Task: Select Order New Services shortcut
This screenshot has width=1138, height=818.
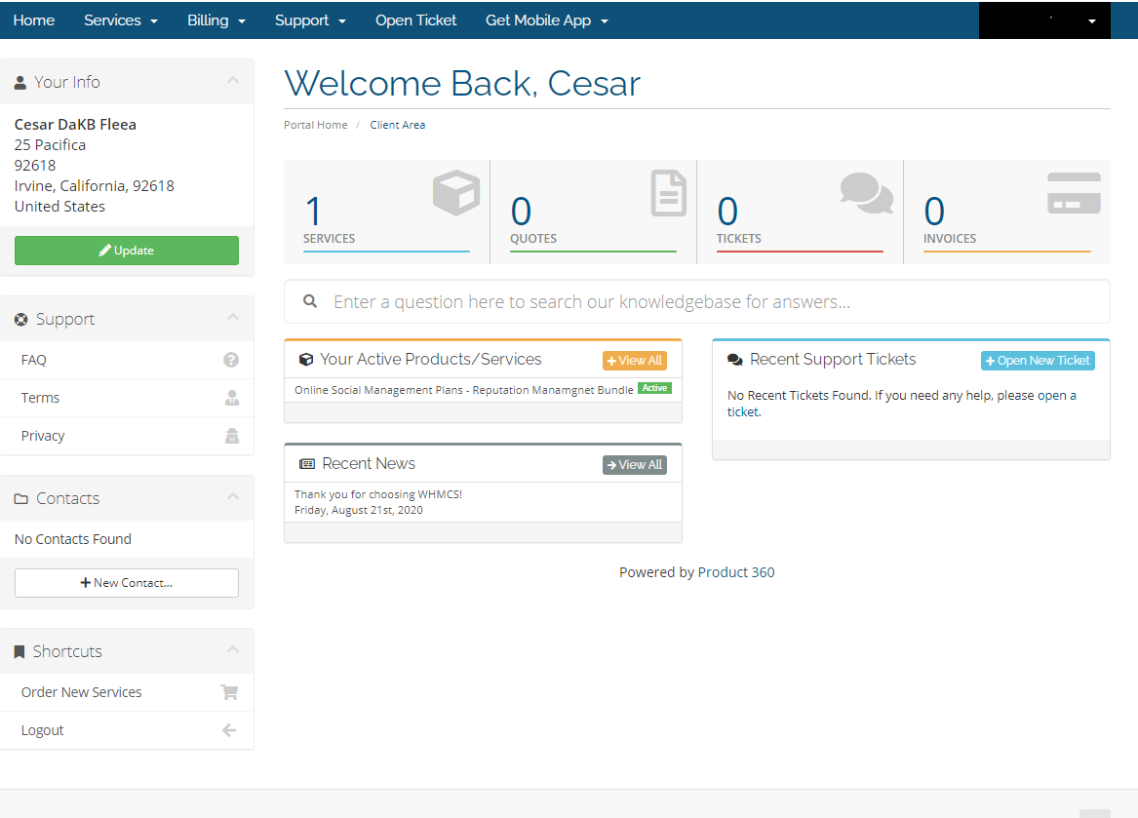Action: point(127,692)
